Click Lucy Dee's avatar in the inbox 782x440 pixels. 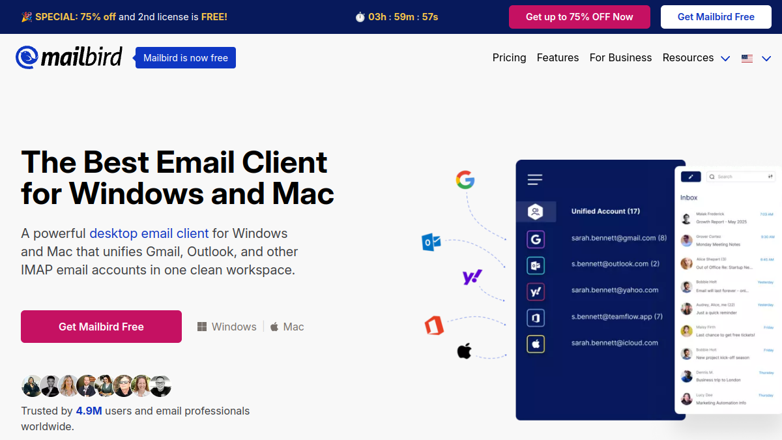coord(686,399)
